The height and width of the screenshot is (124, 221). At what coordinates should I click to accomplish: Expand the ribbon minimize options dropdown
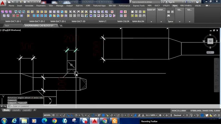click(x=209, y=6)
